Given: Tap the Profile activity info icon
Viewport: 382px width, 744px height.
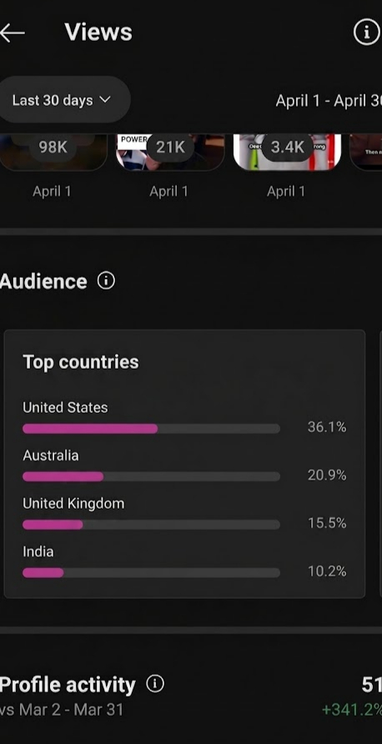Looking at the screenshot, I should point(154,684).
